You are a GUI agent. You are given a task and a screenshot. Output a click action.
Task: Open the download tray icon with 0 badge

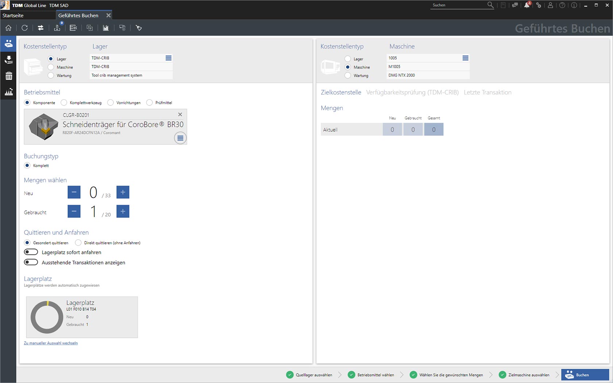(x=57, y=28)
